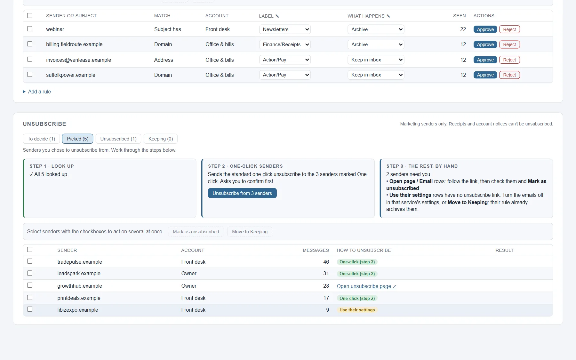This screenshot has height=360, width=576.
Task: Reject the webinar rule
Action: point(509,29)
